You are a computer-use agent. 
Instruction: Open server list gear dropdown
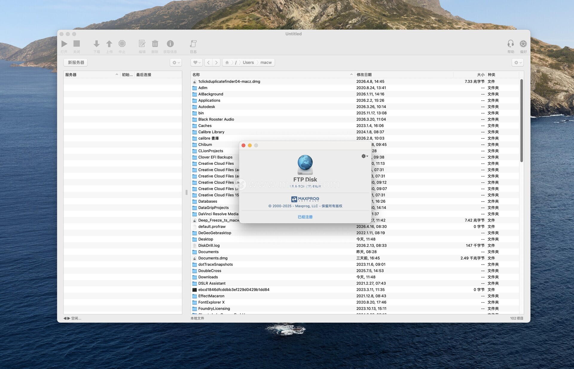176,62
